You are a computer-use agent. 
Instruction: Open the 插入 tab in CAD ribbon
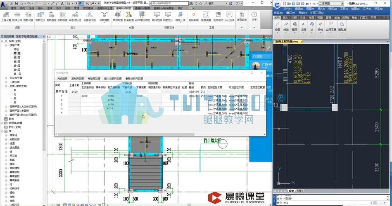click(x=285, y=18)
